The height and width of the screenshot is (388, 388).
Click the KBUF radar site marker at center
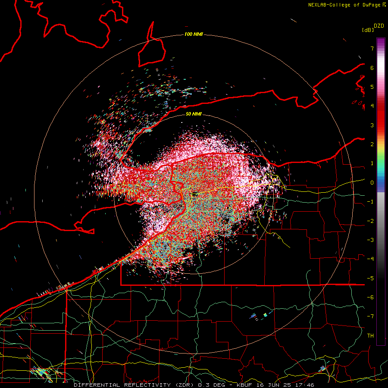click(x=195, y=194)
